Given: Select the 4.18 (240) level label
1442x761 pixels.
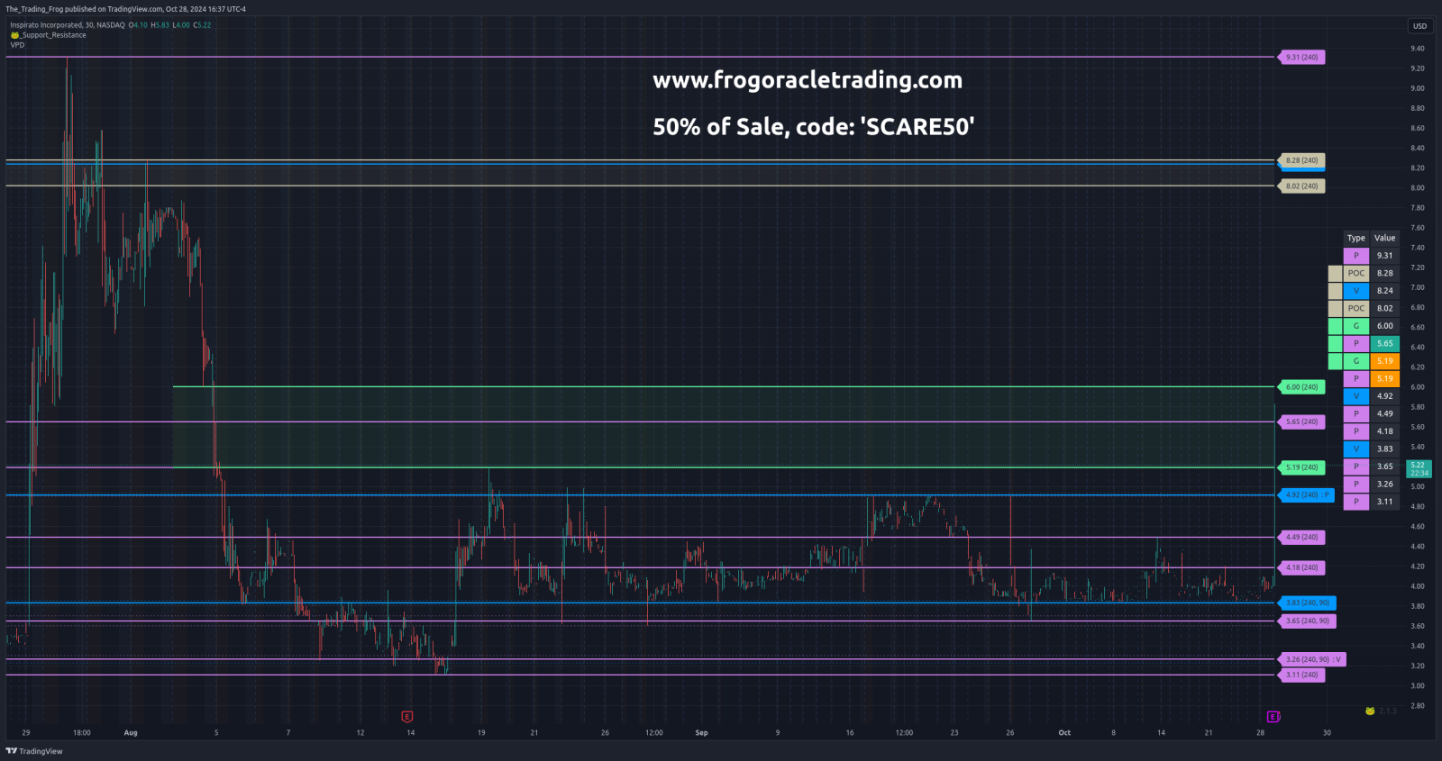Looking at the screenshot, I should point(1301,567).
